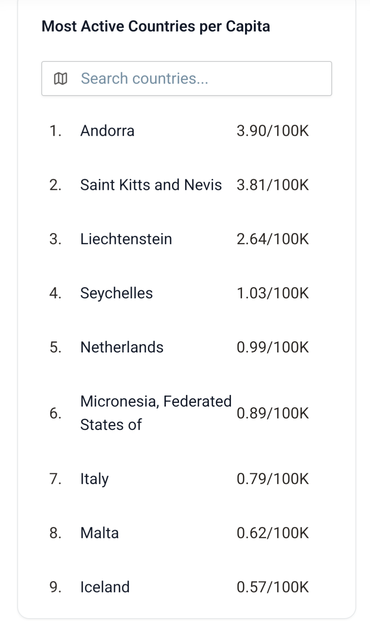Select Saint Kitts and Nevis entry
Image resolution: width=370 pixels, height=644 pixels.
tap(151, 185)
